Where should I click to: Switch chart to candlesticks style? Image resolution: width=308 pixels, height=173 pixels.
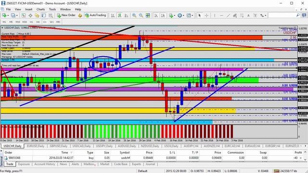(119, 15)
